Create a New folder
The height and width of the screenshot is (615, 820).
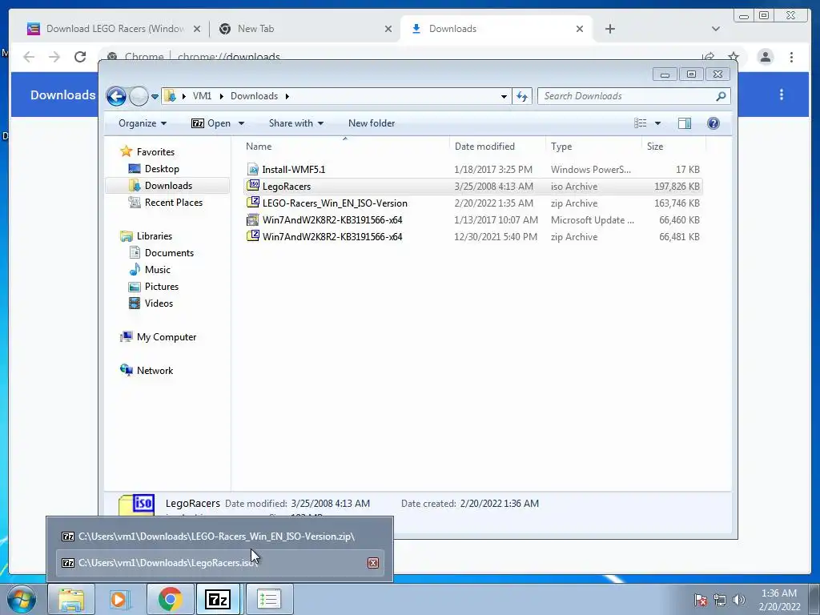(x=372, y=123)
